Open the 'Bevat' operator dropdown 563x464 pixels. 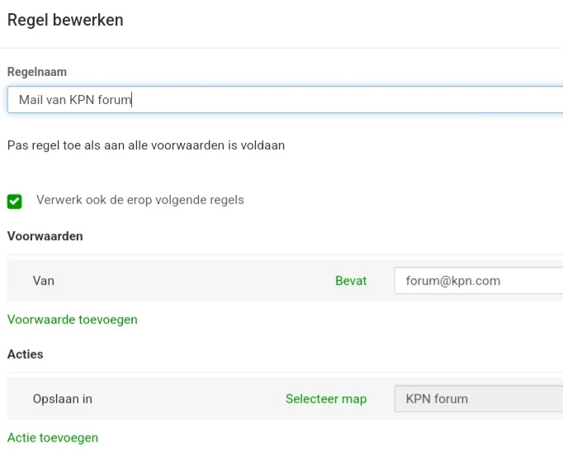tap(351, 281)
